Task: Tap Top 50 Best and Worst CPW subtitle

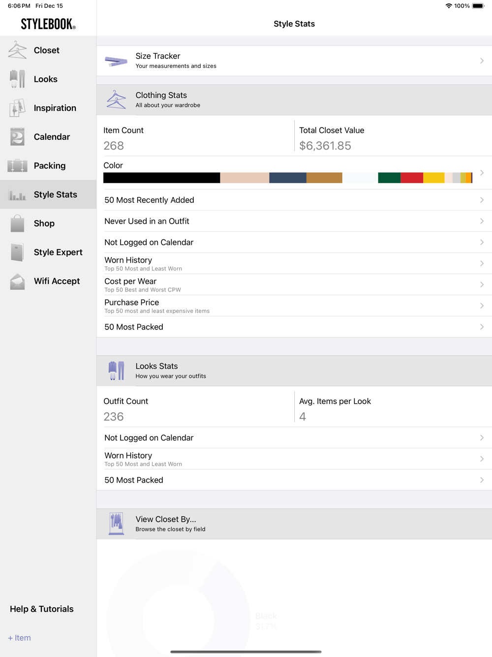Action: [x=143, y=290]
